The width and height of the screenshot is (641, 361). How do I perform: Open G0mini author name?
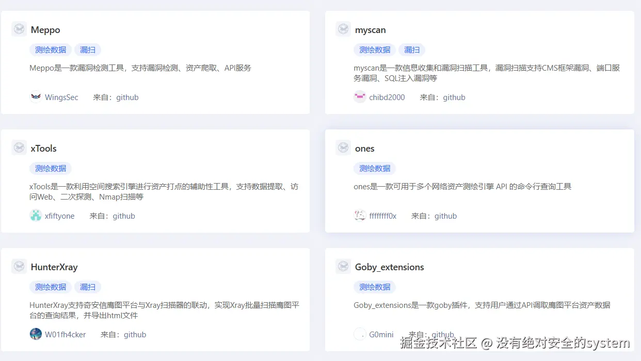pyautogui.click(x=381, y=335)
